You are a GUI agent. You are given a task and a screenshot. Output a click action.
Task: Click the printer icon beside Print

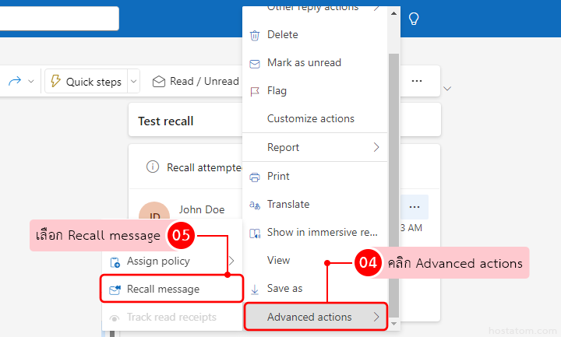click(254, 177)
